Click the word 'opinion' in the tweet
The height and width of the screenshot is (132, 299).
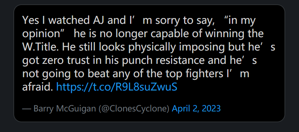tap(44, 34)
